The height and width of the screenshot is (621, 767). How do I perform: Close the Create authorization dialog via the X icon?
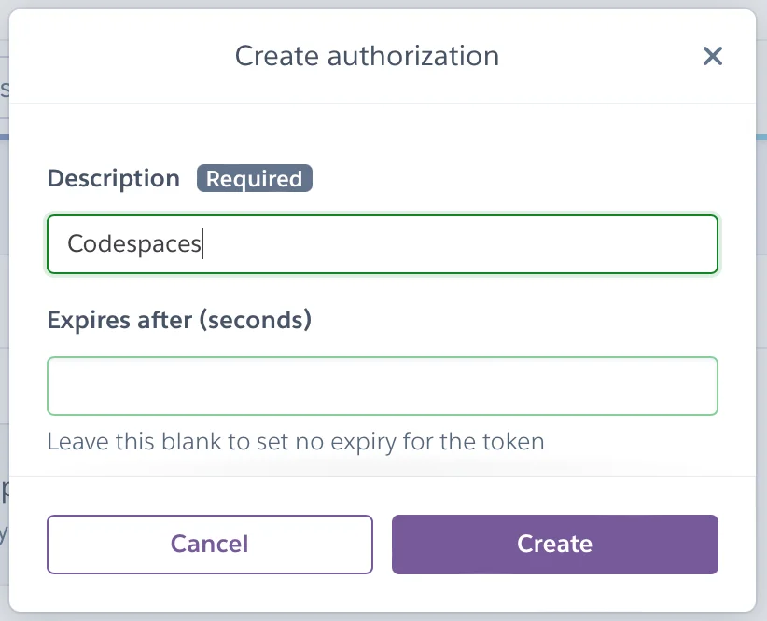[x=713, y=56]
